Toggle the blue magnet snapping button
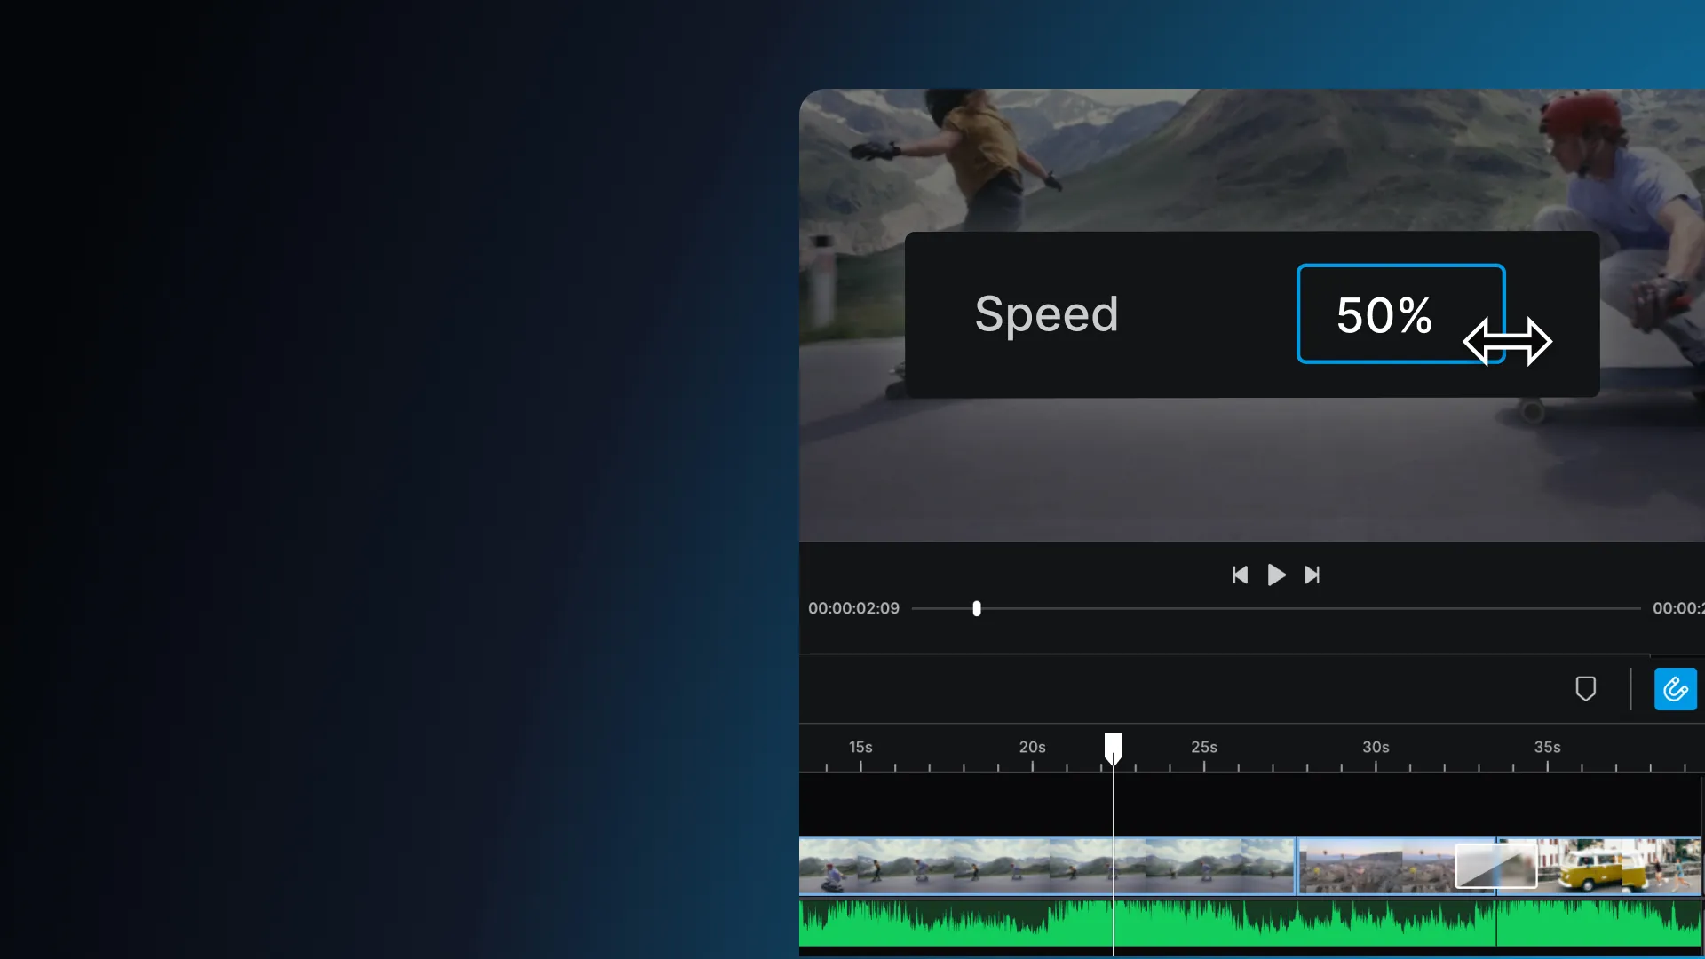This screenshot has height=959, width=1705. [x=1675, y=689]
